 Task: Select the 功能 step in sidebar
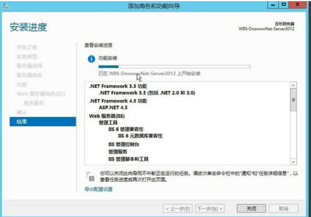tap(22, 85)
